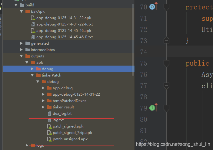This screenshot has height=150, width=213.
Task: Click text file icon of app-debug-0125-14-45-46-R.txt
Action: click(33, 37)
